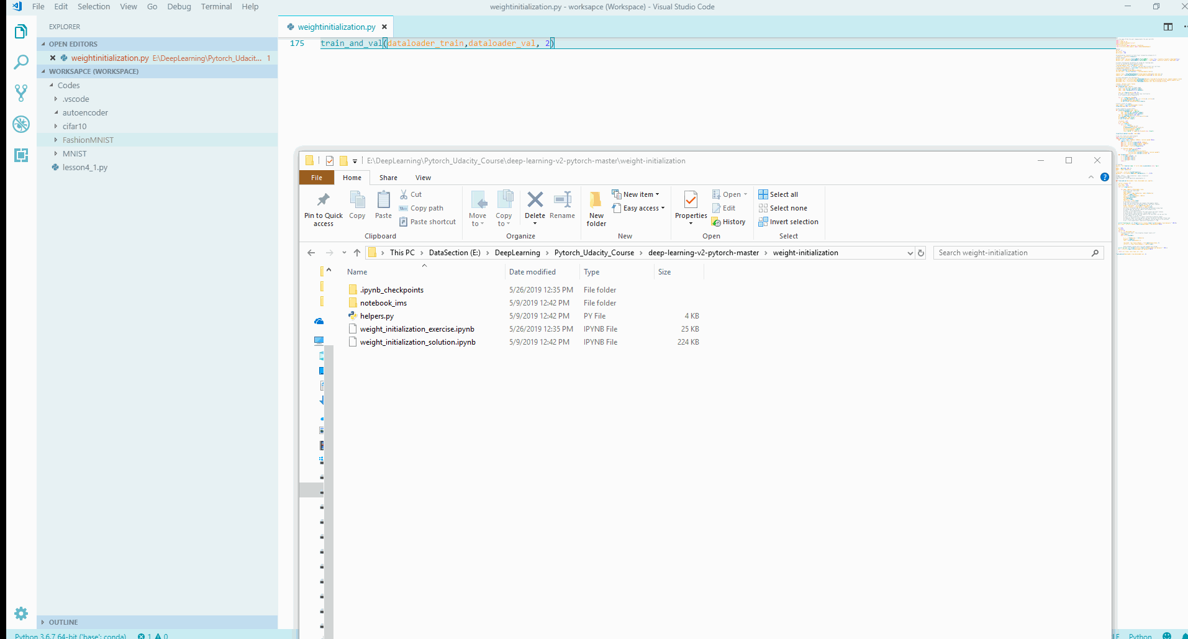Image resolution: width=1188 pixels, height=639 pixels.
Task: Click the File Explorer help icon
Action: 1104,177
